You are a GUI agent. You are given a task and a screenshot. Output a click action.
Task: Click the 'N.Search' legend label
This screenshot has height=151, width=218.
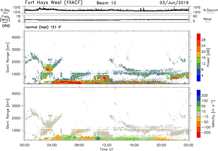(x=210, y=10)
